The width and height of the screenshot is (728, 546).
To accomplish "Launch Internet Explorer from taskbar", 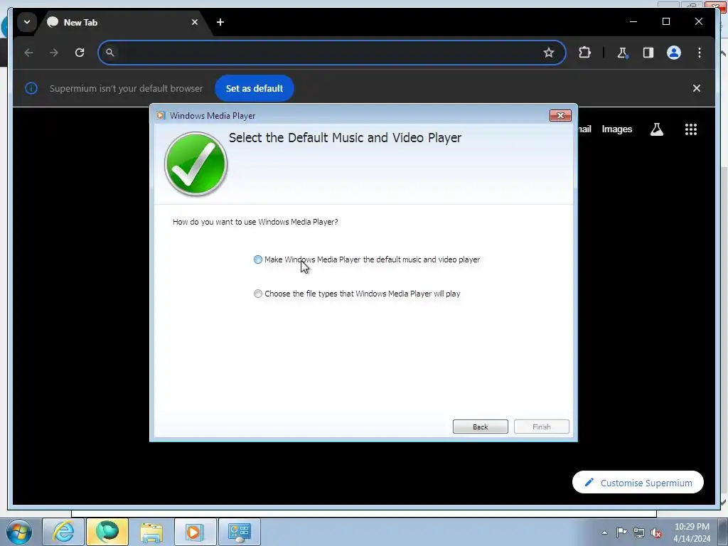I will pos(63,532).
